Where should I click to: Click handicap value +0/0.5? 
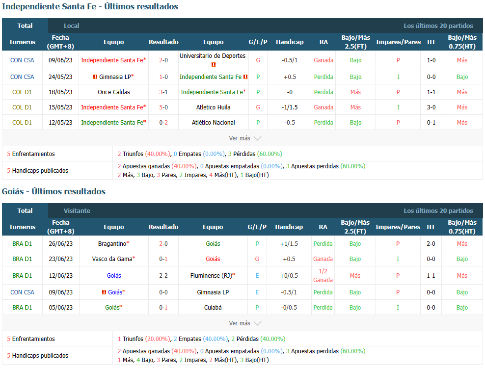pos(289,276)
